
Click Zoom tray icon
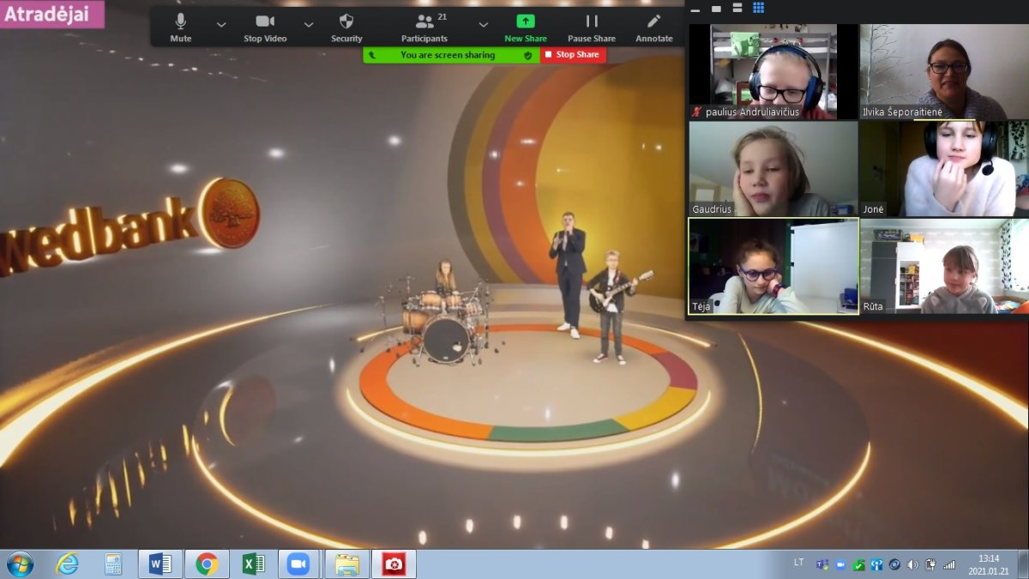pyautogui.click(x=840, y=564)
